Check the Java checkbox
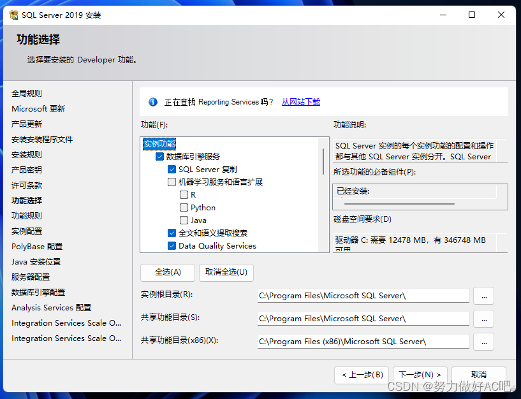The height and width of the screenshot is (399, 521). [184, 221]
